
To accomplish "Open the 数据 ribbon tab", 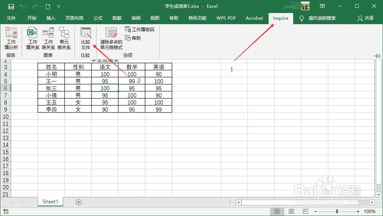I will pos(117,18).
